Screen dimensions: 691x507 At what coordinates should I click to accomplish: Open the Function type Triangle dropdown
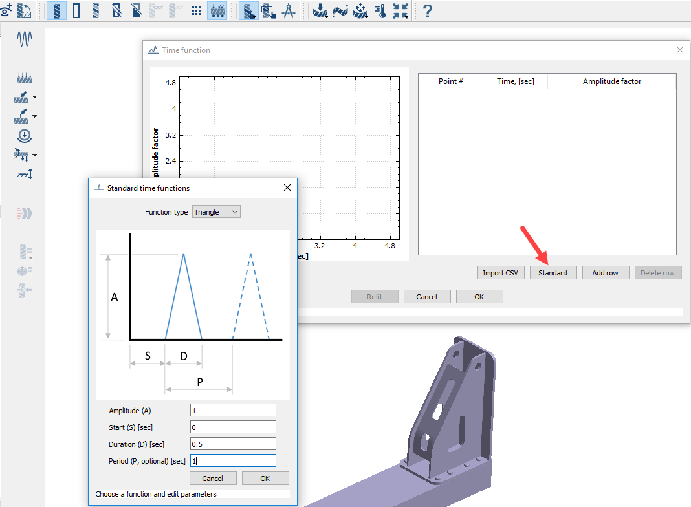[x=216, y=212]
